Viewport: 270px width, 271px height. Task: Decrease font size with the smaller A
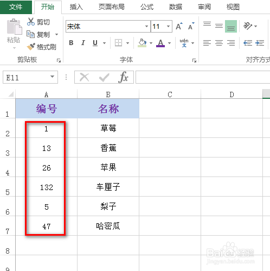(x=191, y=27)
